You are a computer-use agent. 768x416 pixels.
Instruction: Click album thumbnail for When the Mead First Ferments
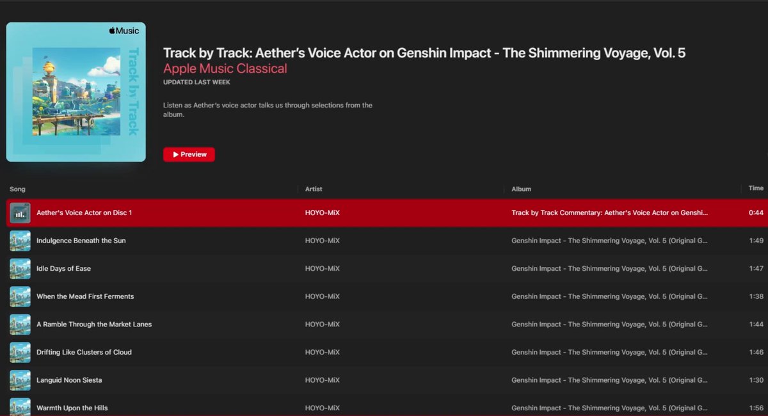(20, 296)
